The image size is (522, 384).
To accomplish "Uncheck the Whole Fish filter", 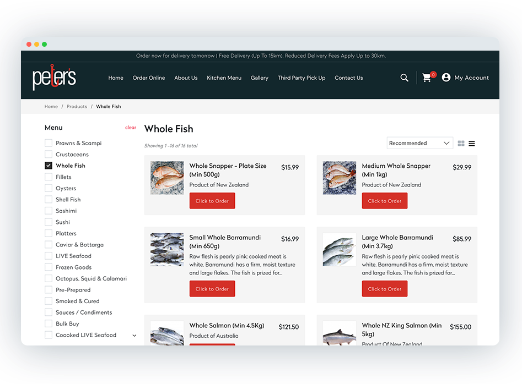I will coord(48,165).
